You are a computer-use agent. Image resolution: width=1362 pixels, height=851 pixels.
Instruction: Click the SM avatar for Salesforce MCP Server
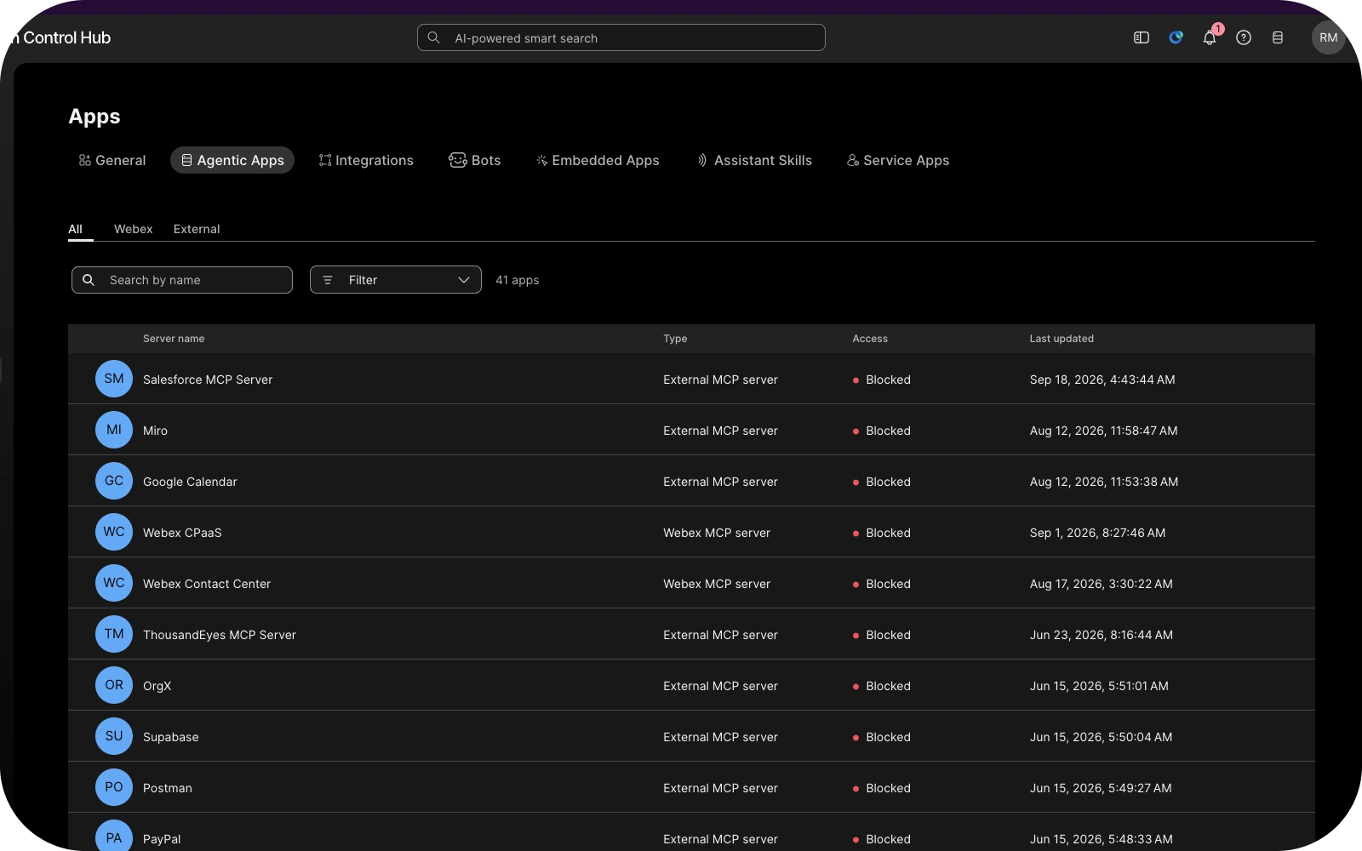point(114,379)
